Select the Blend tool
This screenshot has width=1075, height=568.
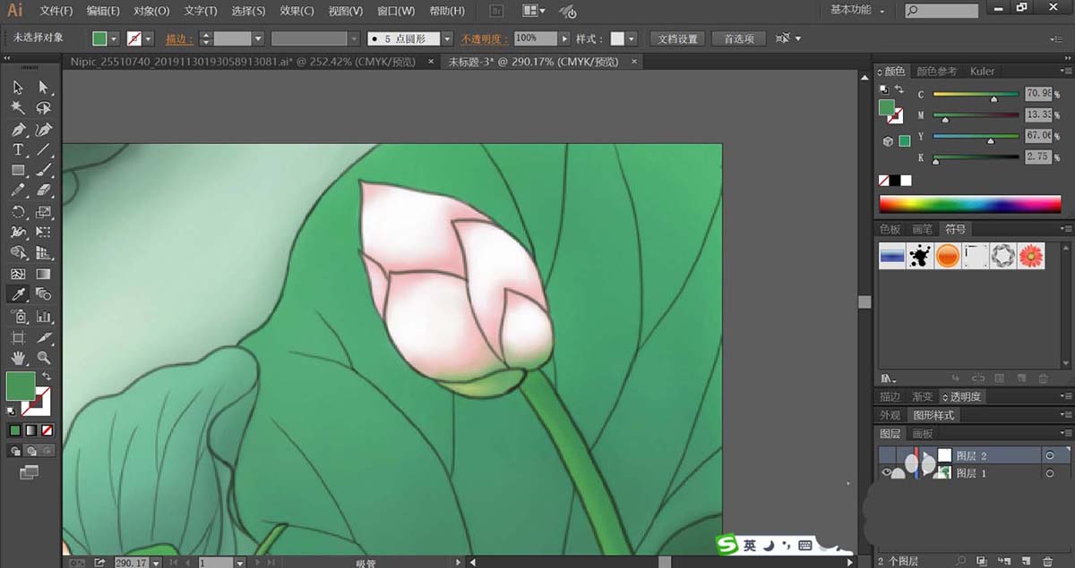[x=43, y=294]
